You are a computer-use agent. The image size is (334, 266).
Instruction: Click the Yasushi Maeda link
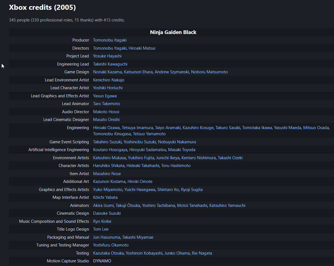tap(287, 128)
